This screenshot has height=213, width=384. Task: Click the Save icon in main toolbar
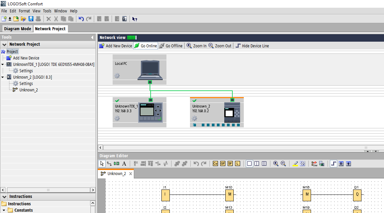point(31,19)
